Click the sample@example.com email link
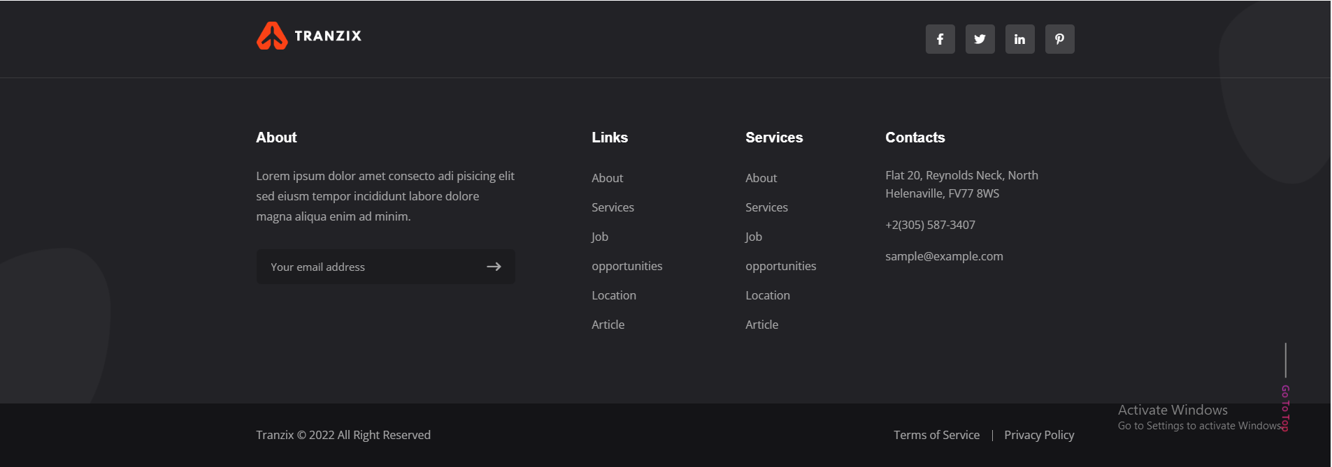 pyautogui.click(x=944, y=256)
